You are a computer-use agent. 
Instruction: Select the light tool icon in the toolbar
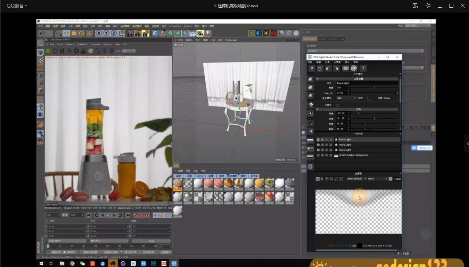[x=207, y=33]
